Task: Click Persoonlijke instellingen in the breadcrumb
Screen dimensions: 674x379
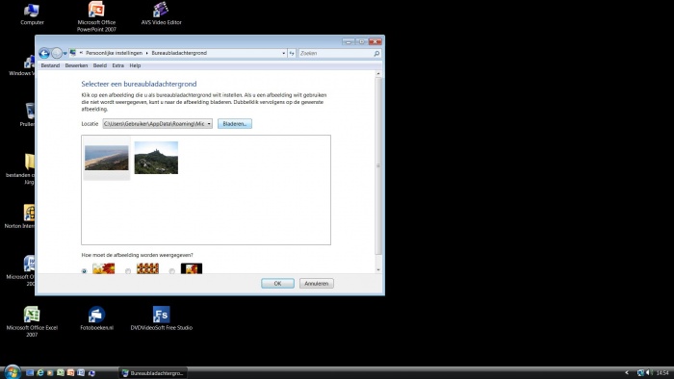Action: pos(114,53)
